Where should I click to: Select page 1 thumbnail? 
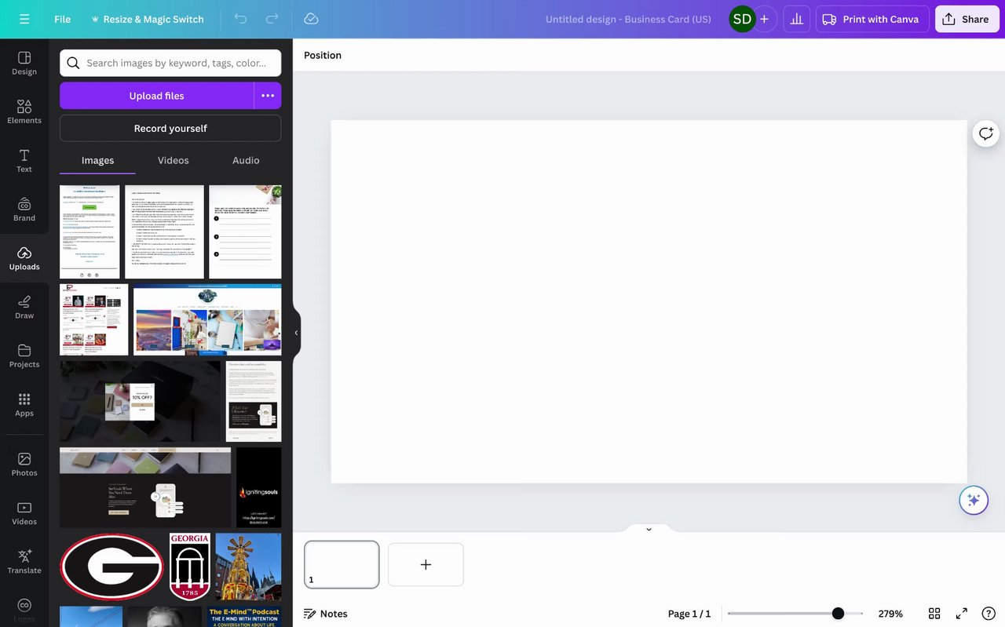tap(342, 564)
